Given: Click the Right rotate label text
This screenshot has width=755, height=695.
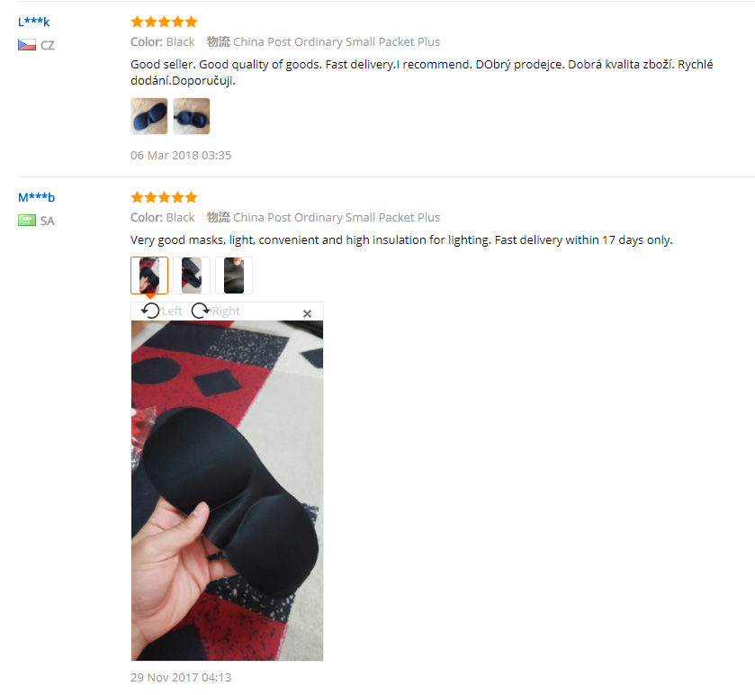Looking at the screenshot, I should (x=226, y=311).
